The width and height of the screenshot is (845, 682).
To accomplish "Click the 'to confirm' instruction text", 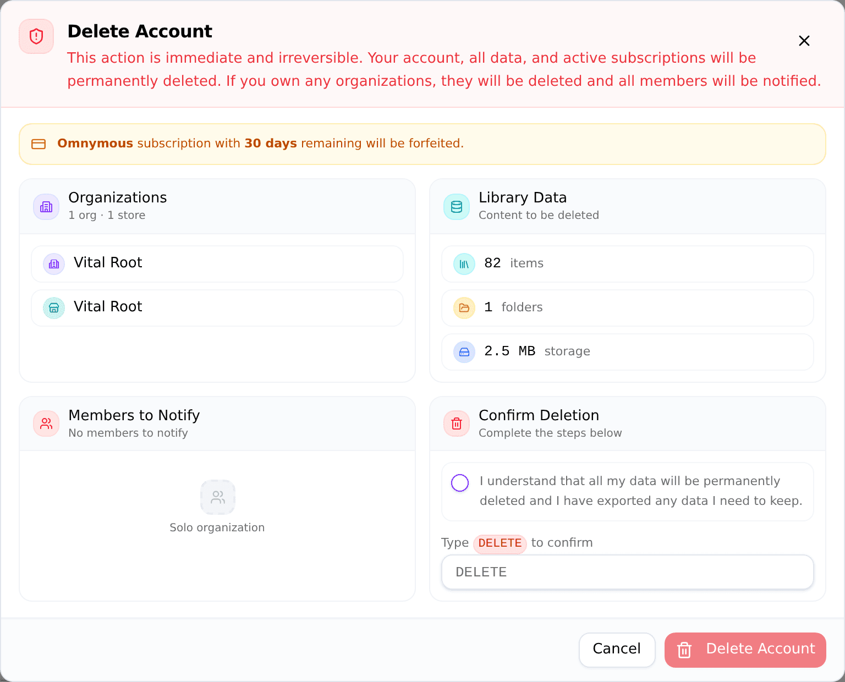I will click(x=562, y=543).
